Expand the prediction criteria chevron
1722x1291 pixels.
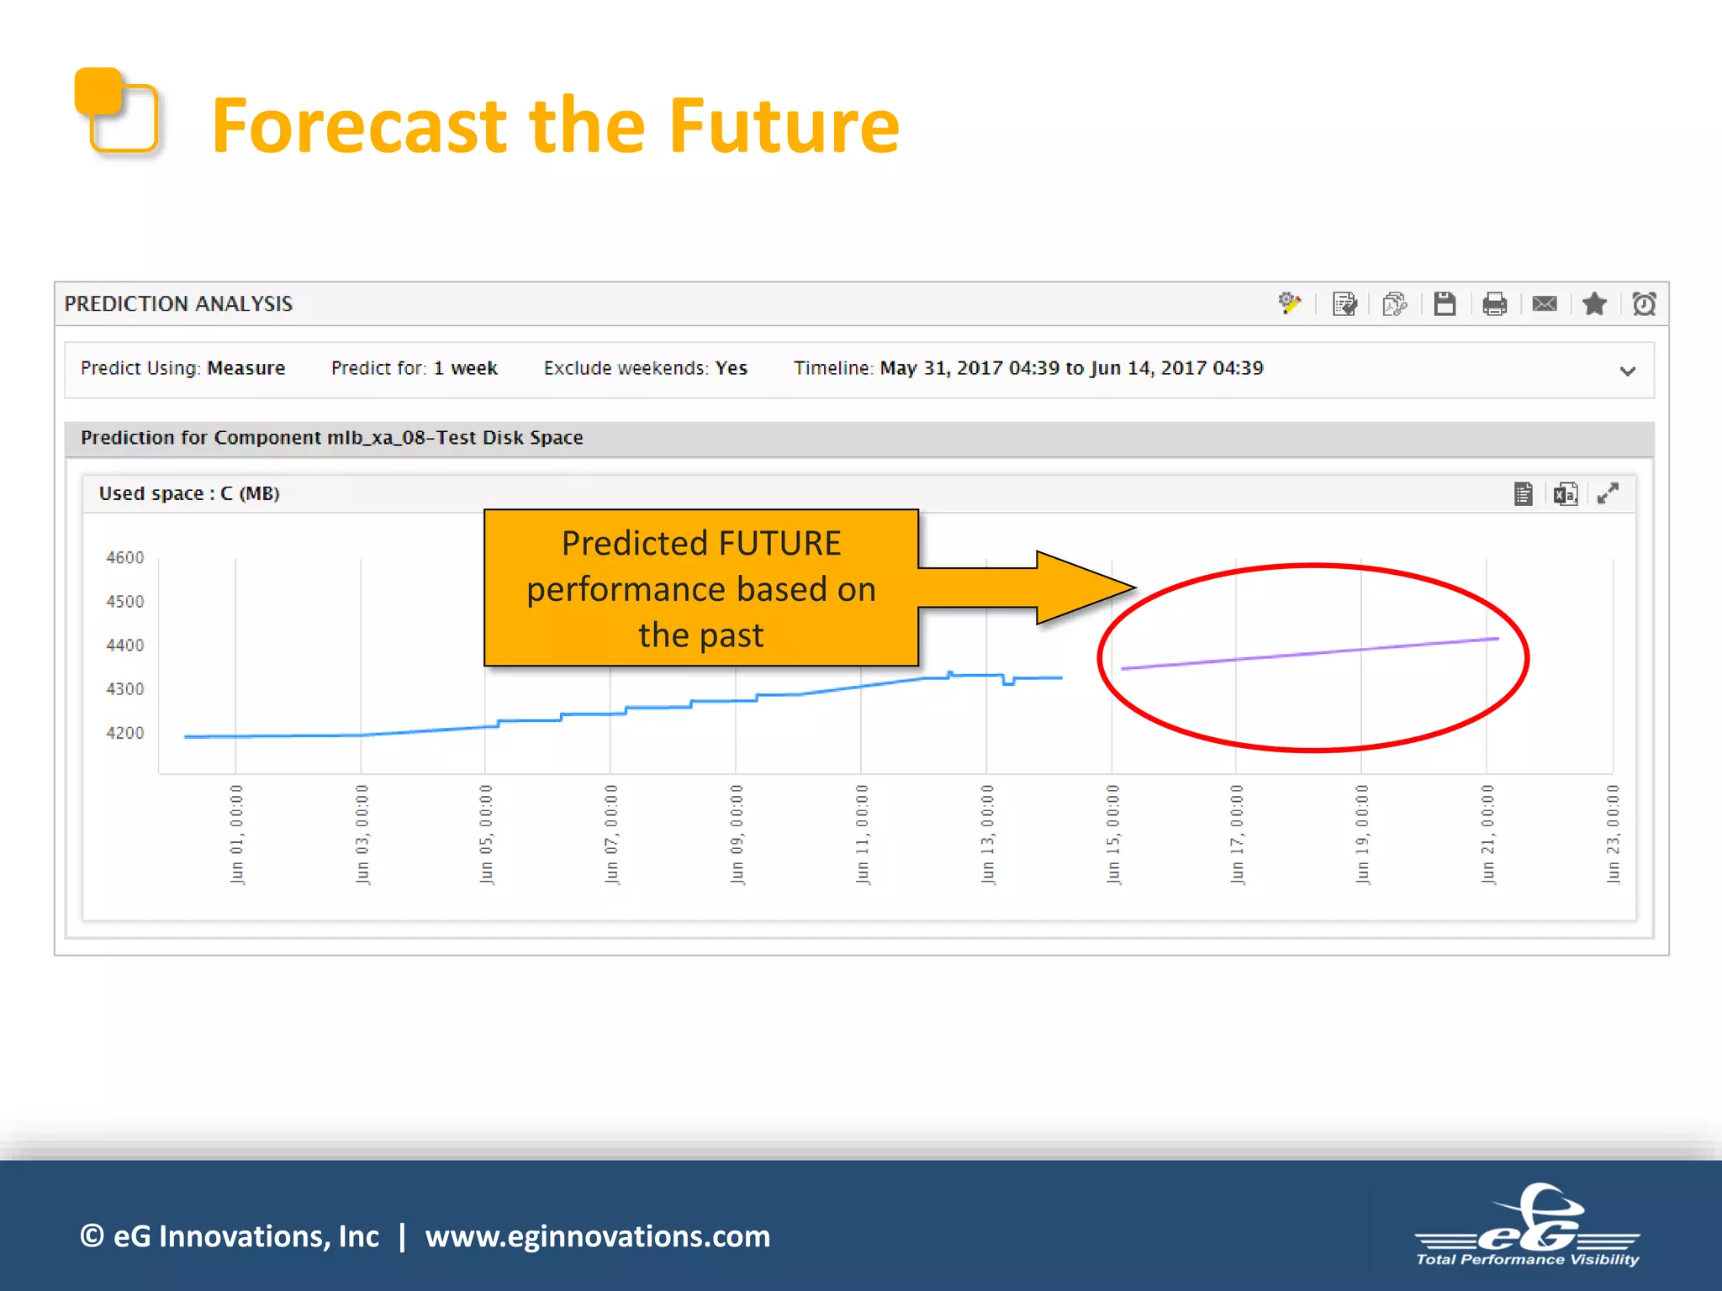tap(1628, 371)
